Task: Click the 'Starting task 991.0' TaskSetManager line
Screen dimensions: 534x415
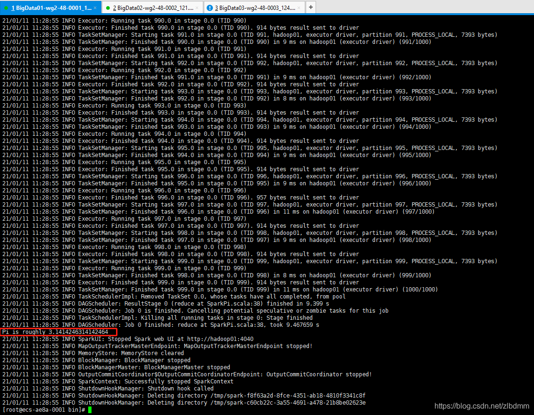Action: point(250,35)
